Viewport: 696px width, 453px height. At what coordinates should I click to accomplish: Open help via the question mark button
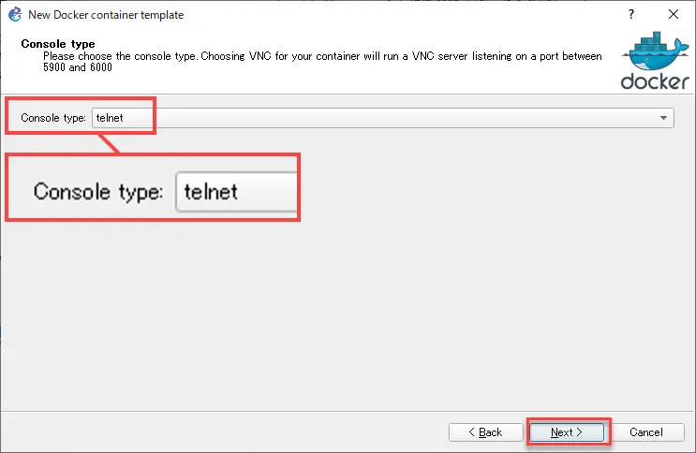[x=631, y=14]
